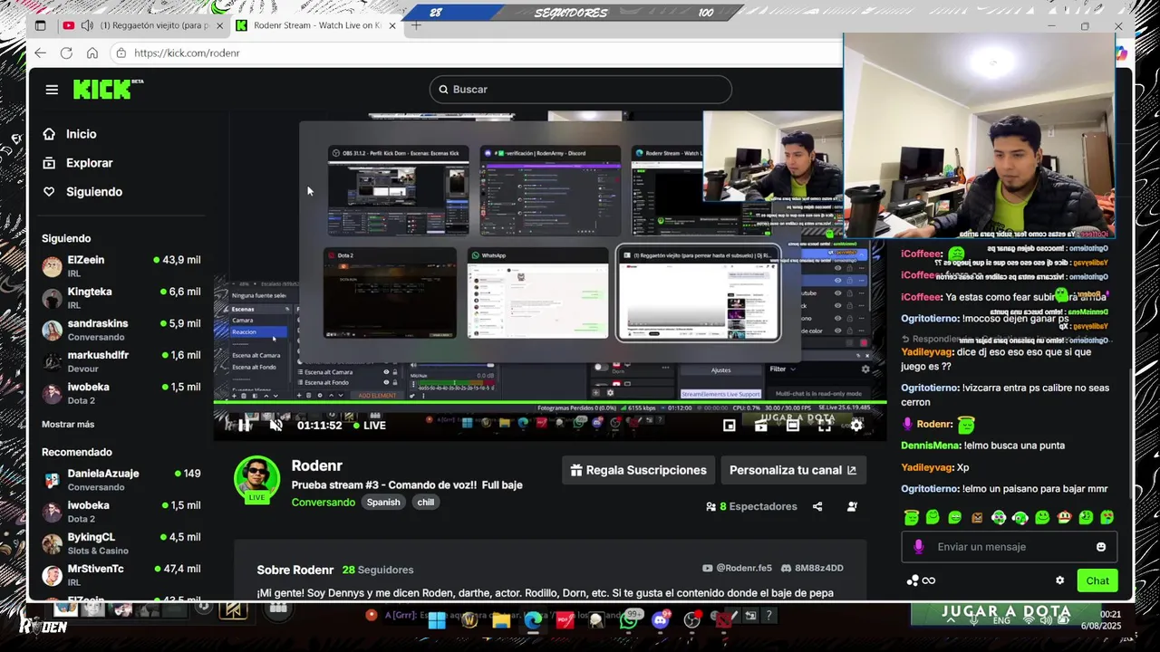Click purple microphone icon in chat input
The height and width of the screenshot is (652, 1160).
click(x=919, y=547)
